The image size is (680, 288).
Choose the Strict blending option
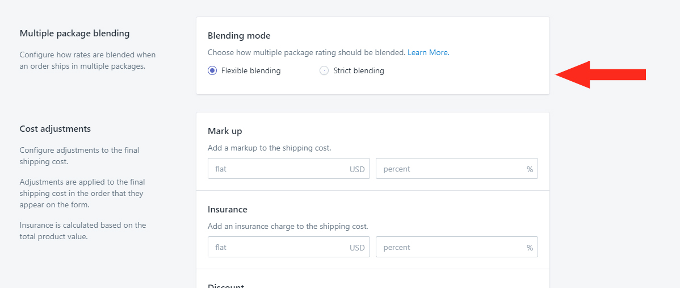tap(324, 70)
